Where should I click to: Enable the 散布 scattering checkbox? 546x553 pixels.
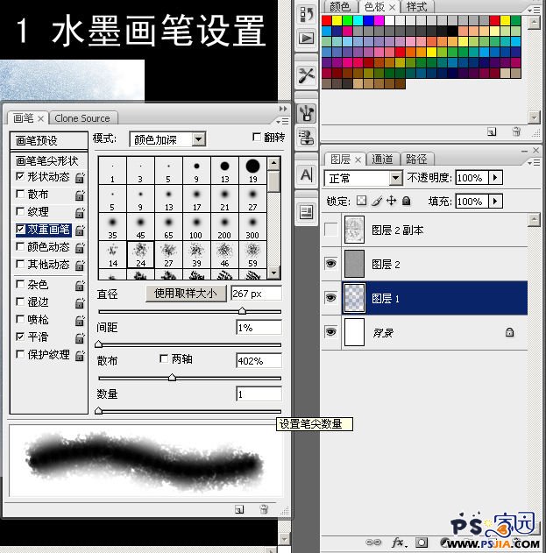point(20,194)
